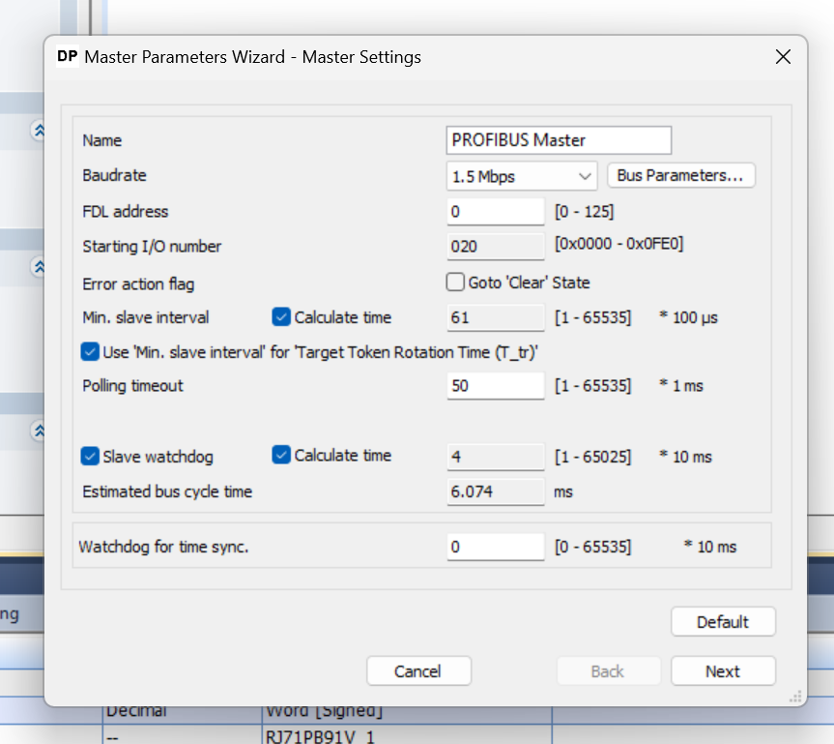Cancel the wizard
The height and width of the screenshot is (744, 834).
418,671
